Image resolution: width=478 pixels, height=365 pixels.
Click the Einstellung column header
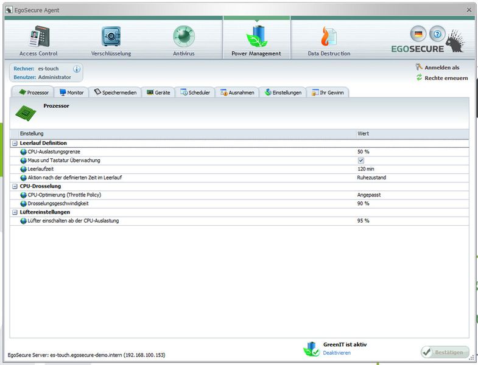[187, 134]
